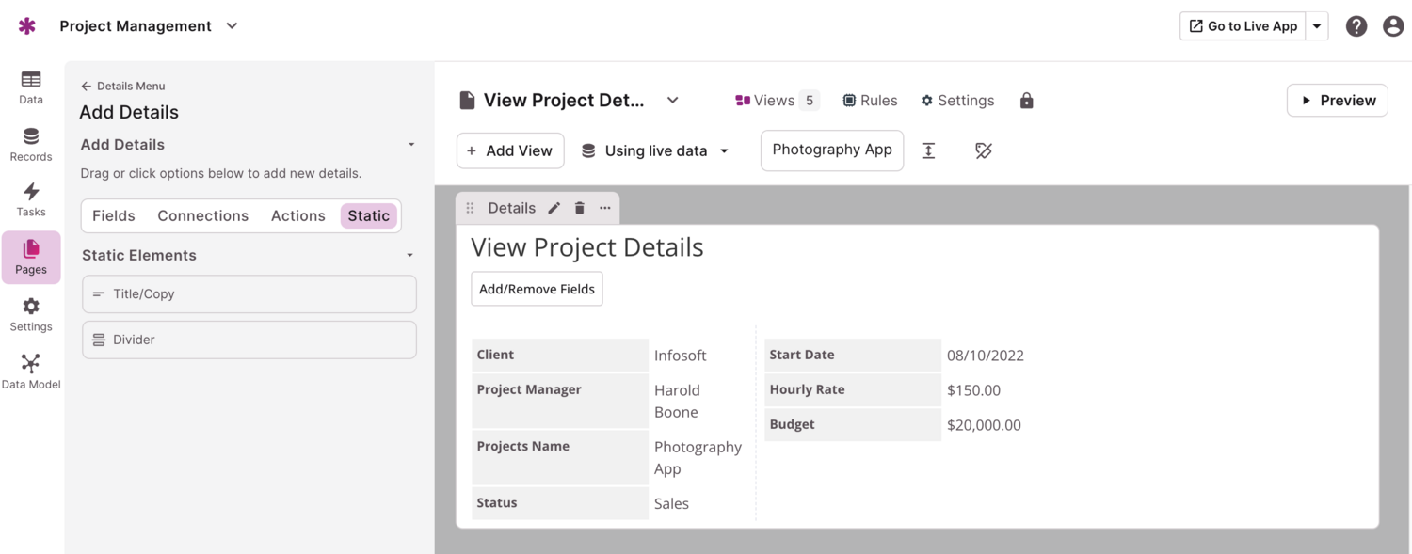1412x554 pixels.
Task: Open the Data section in sidebar
Action: coord(31,87)
